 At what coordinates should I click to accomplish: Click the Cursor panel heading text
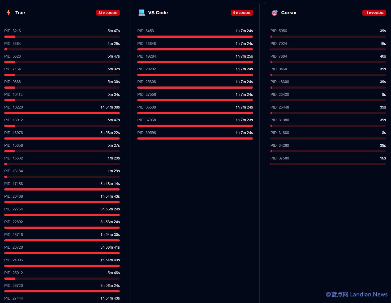click(x=289, y=13)
